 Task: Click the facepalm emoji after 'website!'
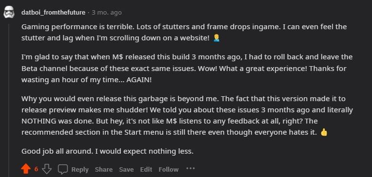tap(216, 38)
